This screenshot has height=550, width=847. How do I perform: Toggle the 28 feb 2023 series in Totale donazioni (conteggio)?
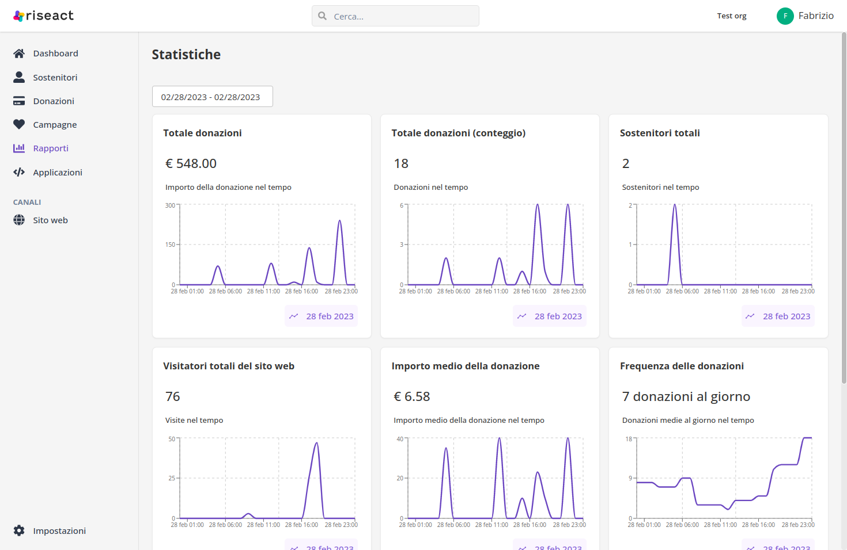pyautogui.click(x=550, y=316)
